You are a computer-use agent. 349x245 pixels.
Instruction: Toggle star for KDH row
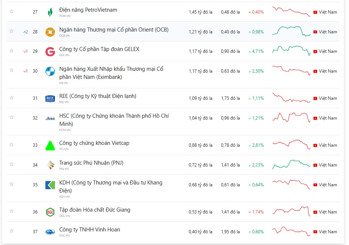(12, 184)
